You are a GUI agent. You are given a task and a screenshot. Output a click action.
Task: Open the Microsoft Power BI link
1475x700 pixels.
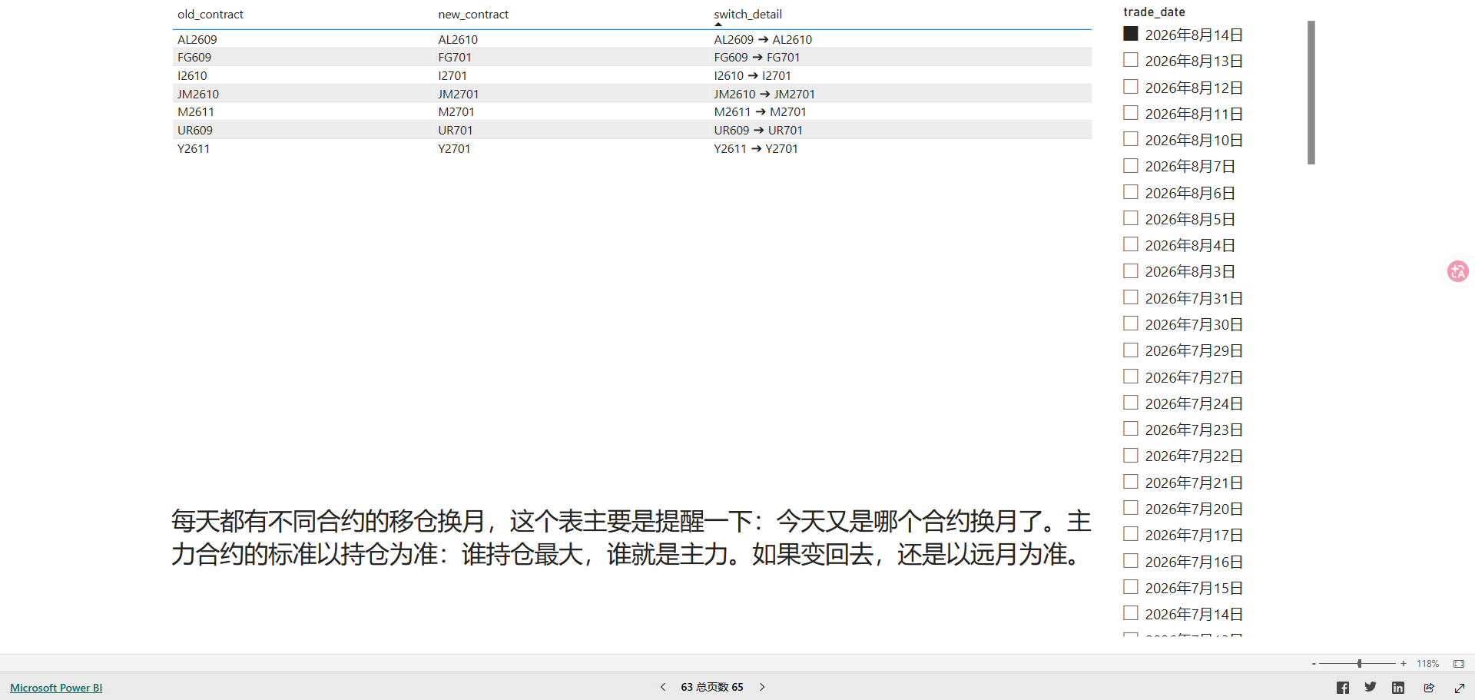tap(56, 688)
